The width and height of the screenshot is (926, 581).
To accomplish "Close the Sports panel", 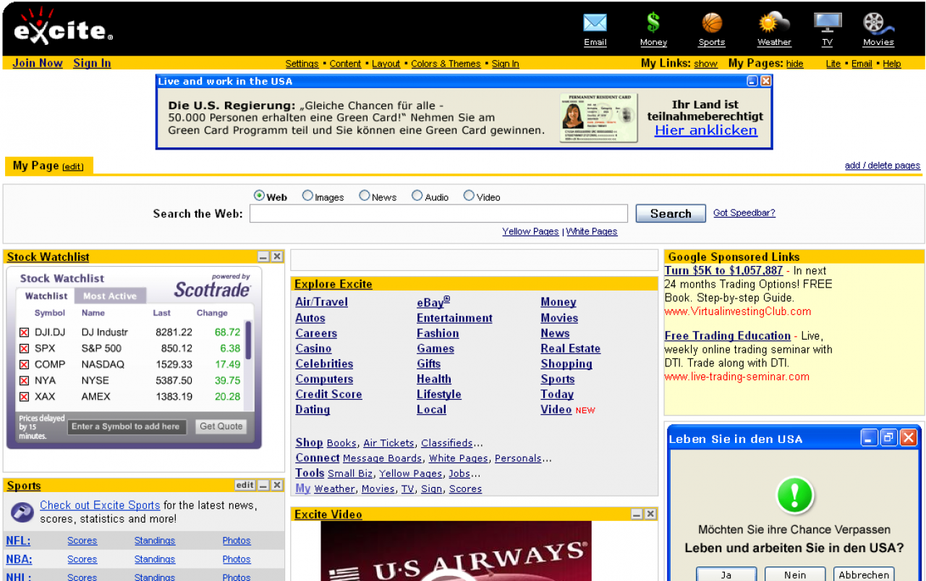I will [277, 485].
